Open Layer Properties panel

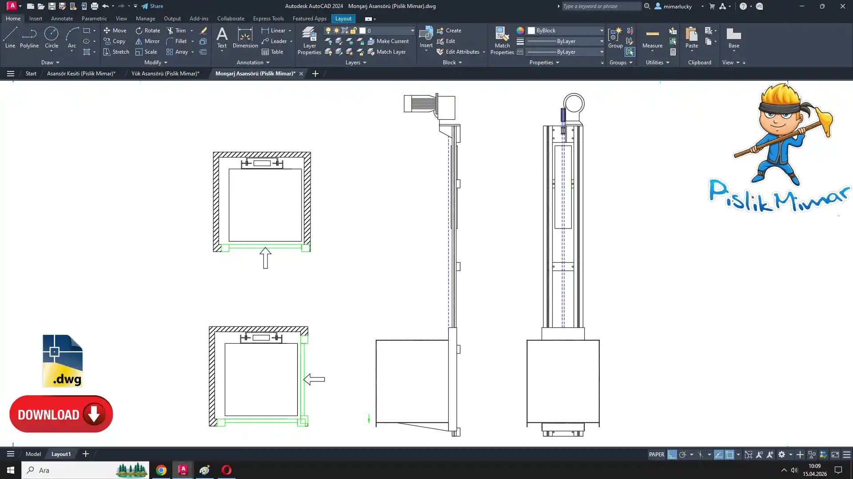point(309,40)
